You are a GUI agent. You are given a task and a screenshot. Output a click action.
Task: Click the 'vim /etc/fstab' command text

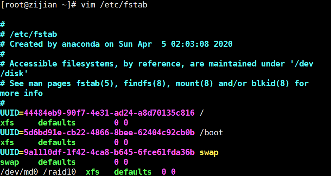click(114, 5)
